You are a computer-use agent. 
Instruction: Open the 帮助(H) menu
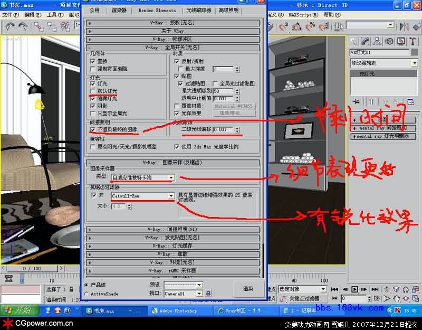(332, 15)
